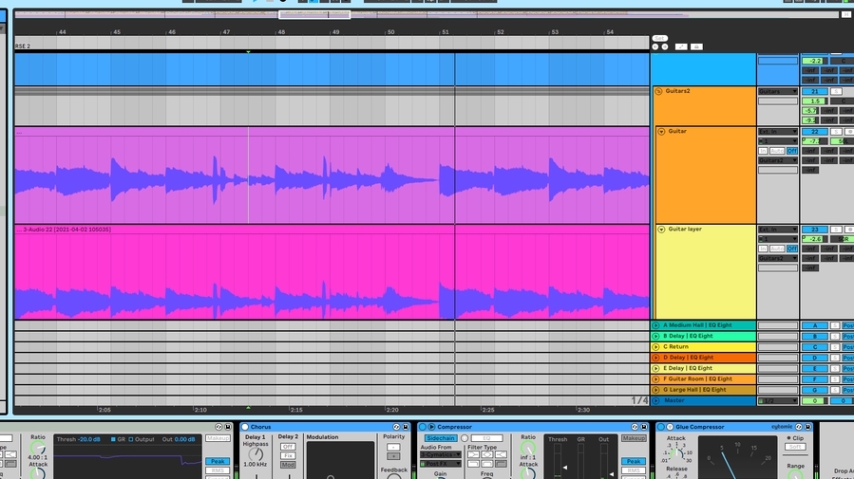Unfold the Master track

655,400
